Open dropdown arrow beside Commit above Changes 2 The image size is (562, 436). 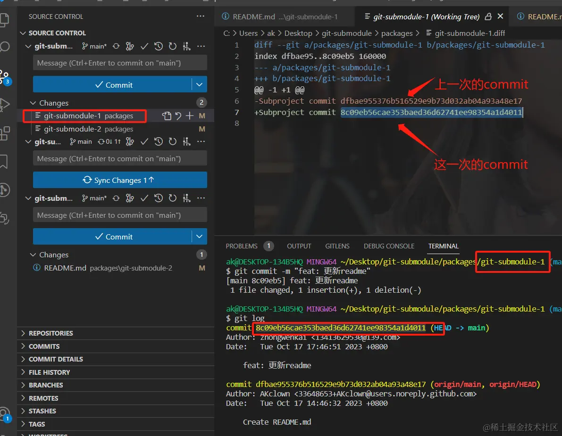pyautogui.click(x=199, y=85)
